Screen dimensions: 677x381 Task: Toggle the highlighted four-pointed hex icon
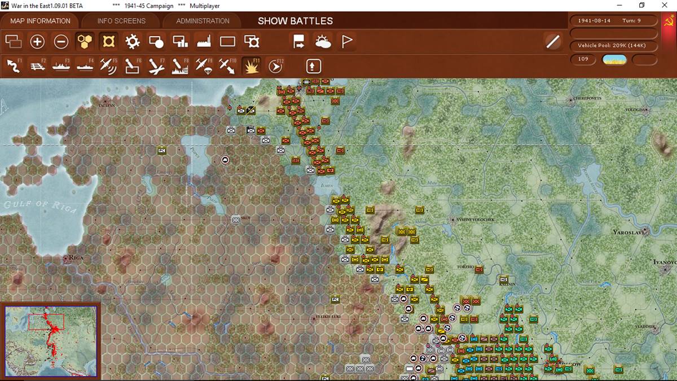[x=108, y=41]
